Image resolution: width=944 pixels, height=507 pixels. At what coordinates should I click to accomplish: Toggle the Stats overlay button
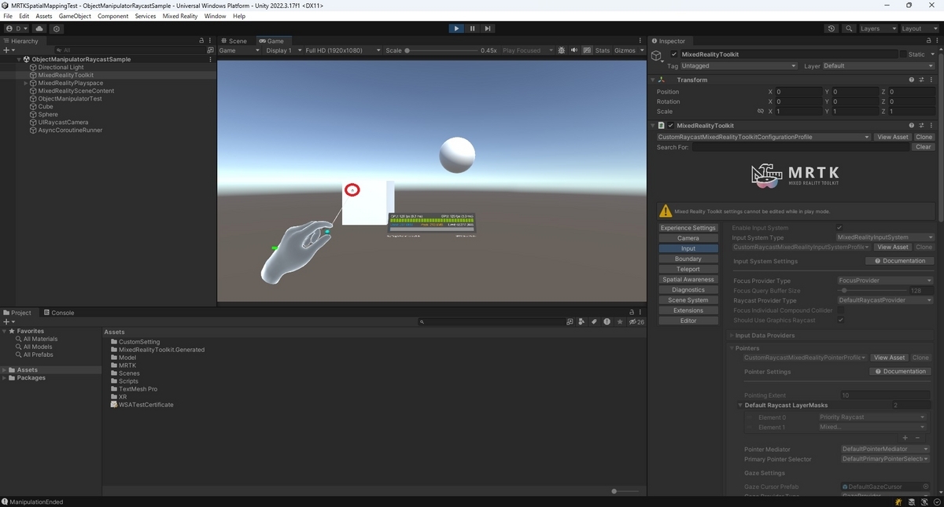[x=603, y=50]
